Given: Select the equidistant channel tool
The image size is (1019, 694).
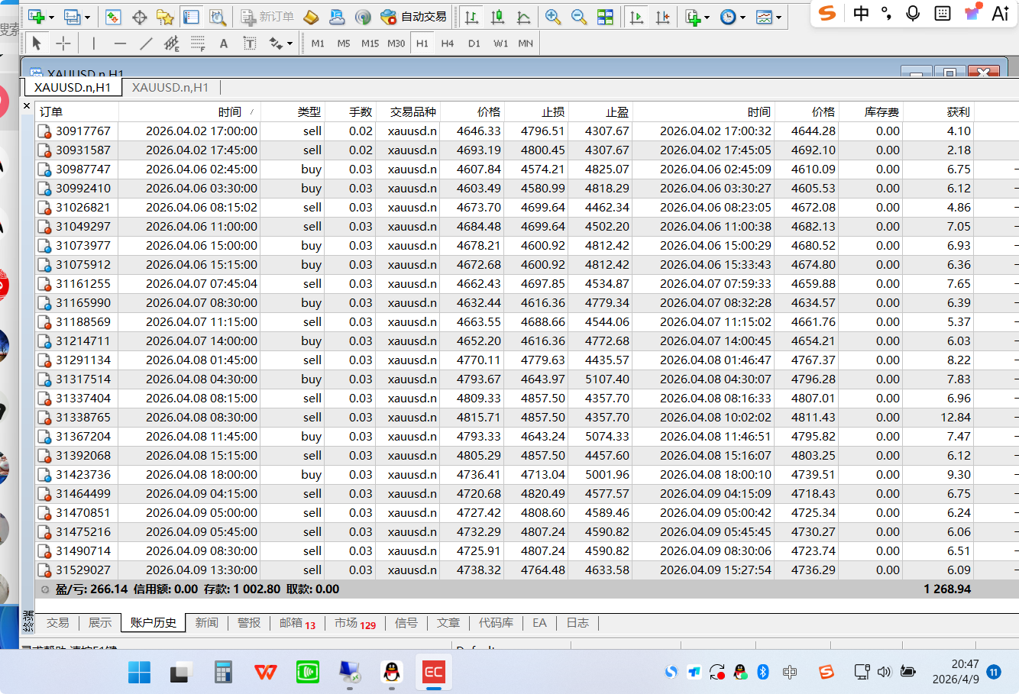Looking at the screenshot, I should tap(172, 44).
